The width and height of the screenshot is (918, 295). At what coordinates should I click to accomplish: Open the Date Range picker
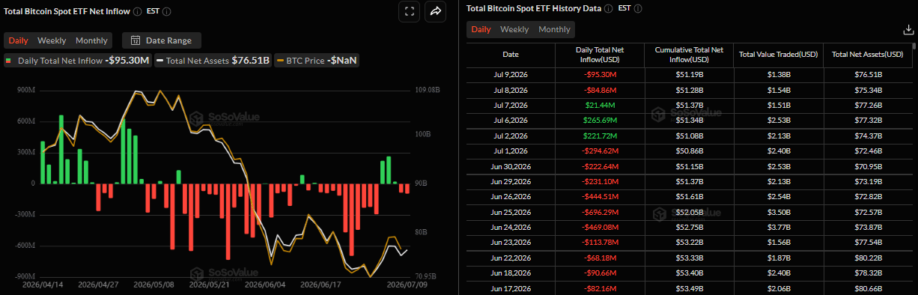[x=161, y=40]
